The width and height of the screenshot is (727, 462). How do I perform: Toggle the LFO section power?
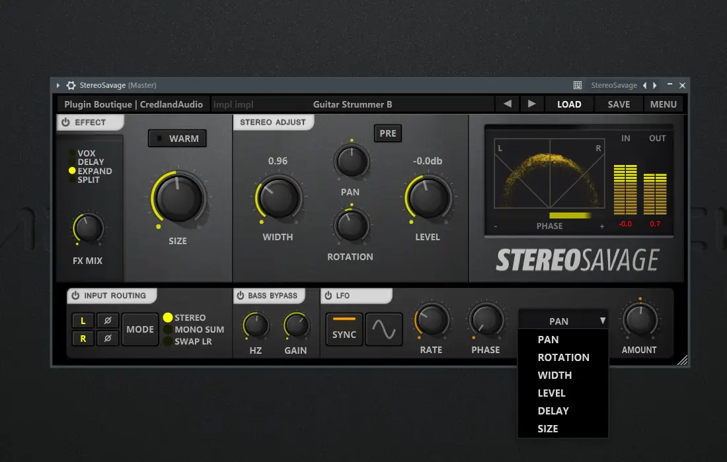point(328,295)
